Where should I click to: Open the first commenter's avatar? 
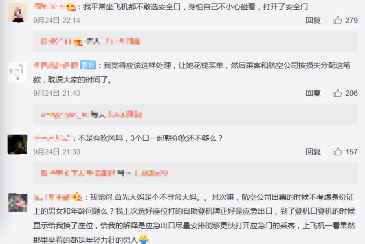click(x=18, y=13)
